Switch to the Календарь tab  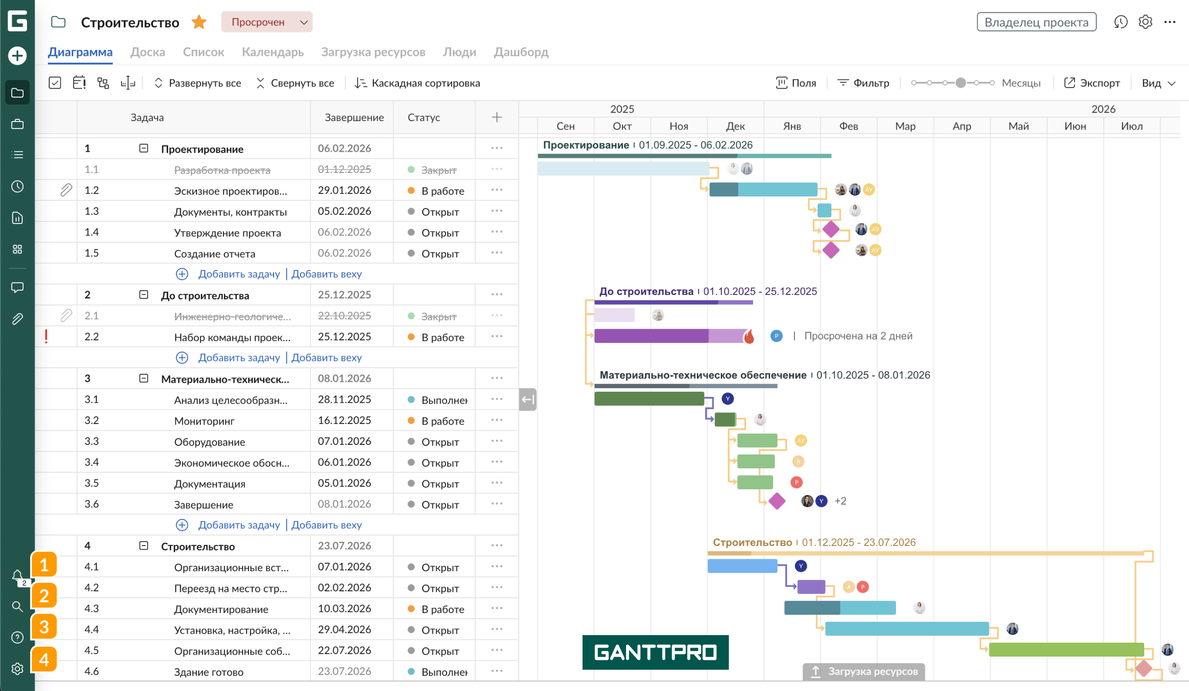coord(273,52)
